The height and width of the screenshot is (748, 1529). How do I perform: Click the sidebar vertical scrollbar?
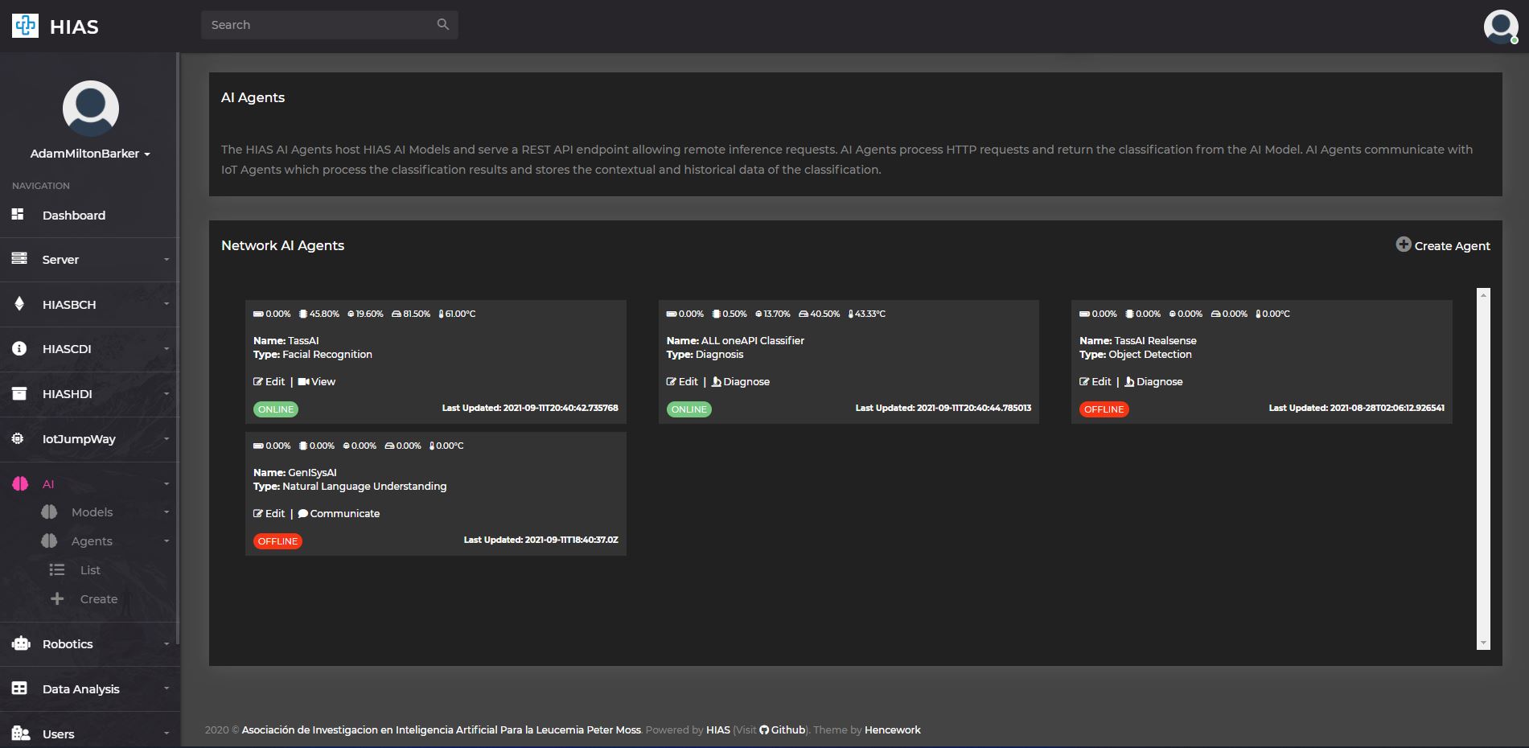click(177, 348)
